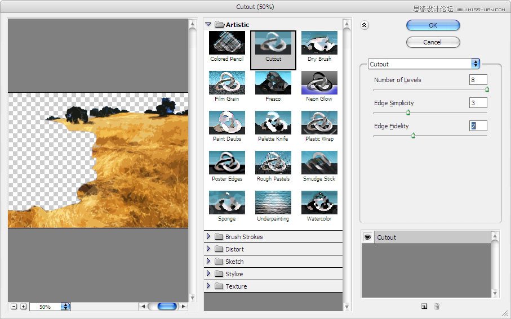This screenshot has height=319, width=511.
Task: Select the Colored Pencil filter thumbnail
Action: [227, 43]
